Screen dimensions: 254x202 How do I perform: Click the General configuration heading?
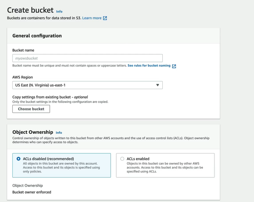click(x=37, y=36)
